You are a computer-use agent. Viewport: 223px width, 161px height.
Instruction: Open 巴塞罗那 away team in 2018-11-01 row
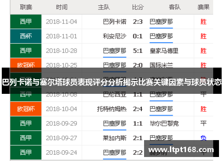[161, 36]
